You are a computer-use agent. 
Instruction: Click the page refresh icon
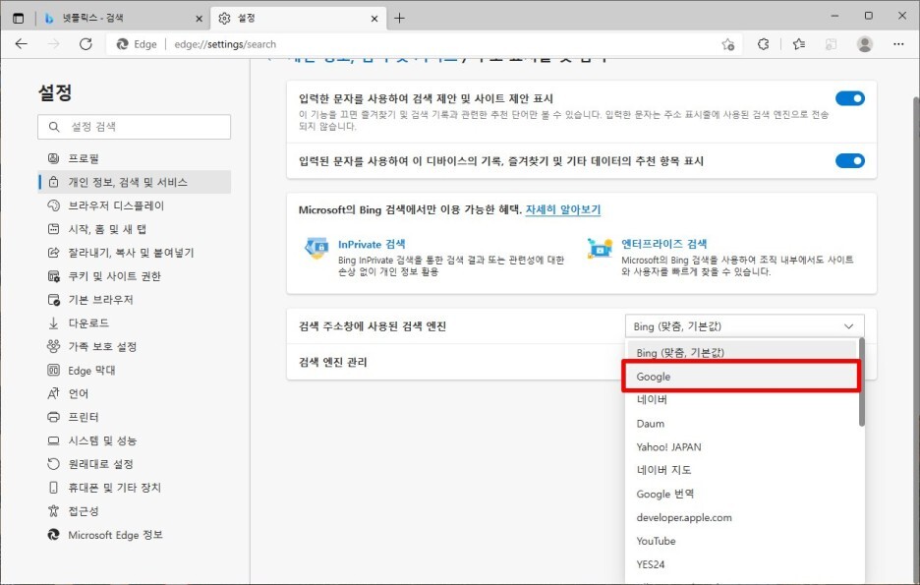coord(86,44)
